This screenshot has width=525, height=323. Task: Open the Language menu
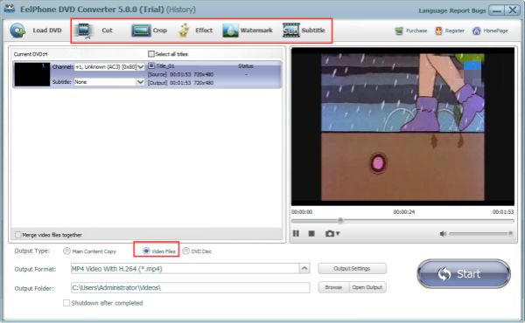click(433, 10)
